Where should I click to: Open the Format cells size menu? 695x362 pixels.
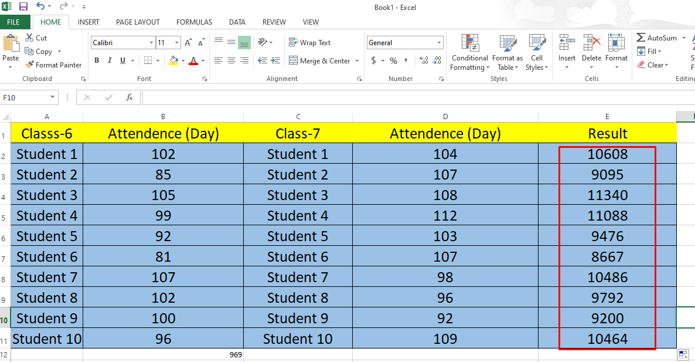616,52
